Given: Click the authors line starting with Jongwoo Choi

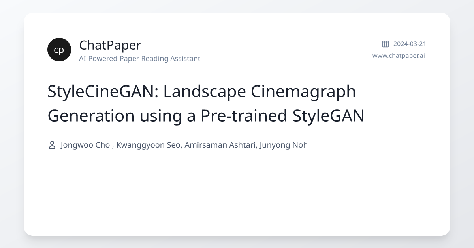Looking at the screenshot, I should (x=184, y=145).
